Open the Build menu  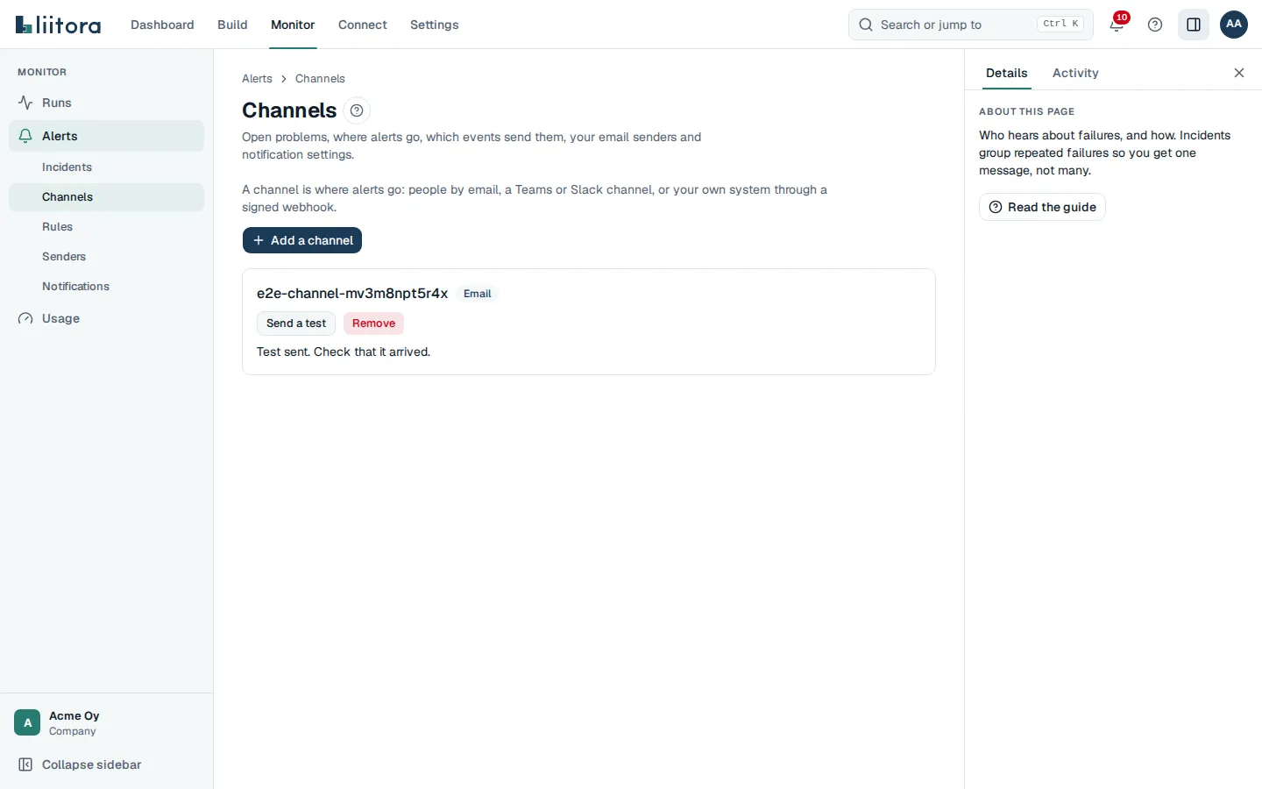[x=232, y=25]
